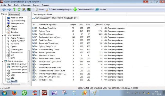Uncheck the Raw Read Error Rate checkbox
Image resolution: width=165 pixels, height=96 pixels.
pos(34,28)
